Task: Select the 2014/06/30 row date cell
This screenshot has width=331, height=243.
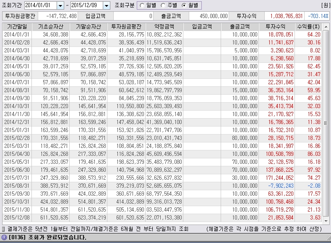Action: pos(17,75)
